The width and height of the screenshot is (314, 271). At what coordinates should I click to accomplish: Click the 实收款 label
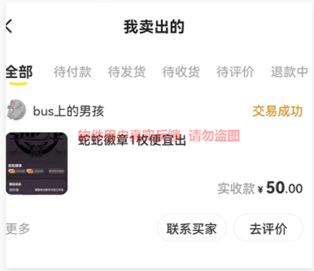pos(236,189)
